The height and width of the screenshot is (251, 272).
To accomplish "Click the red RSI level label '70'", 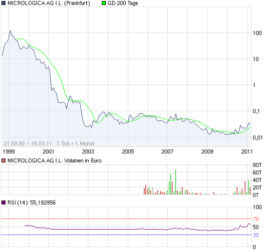I will pyautogui.click(x=256, y=219).
